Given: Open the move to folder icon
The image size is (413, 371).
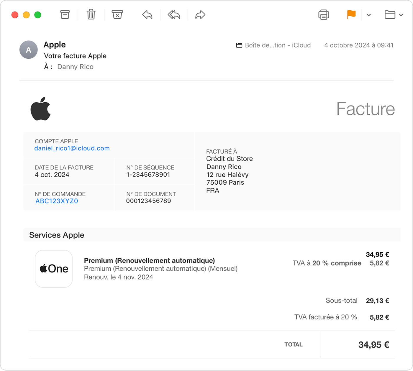Looking at the screenshot, I should (x=390, y=14).
